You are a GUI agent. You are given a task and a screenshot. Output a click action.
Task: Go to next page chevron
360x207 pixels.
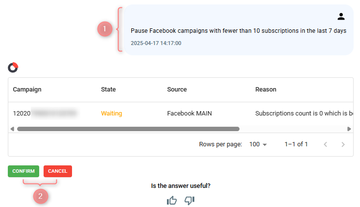(x=343, y=144)
